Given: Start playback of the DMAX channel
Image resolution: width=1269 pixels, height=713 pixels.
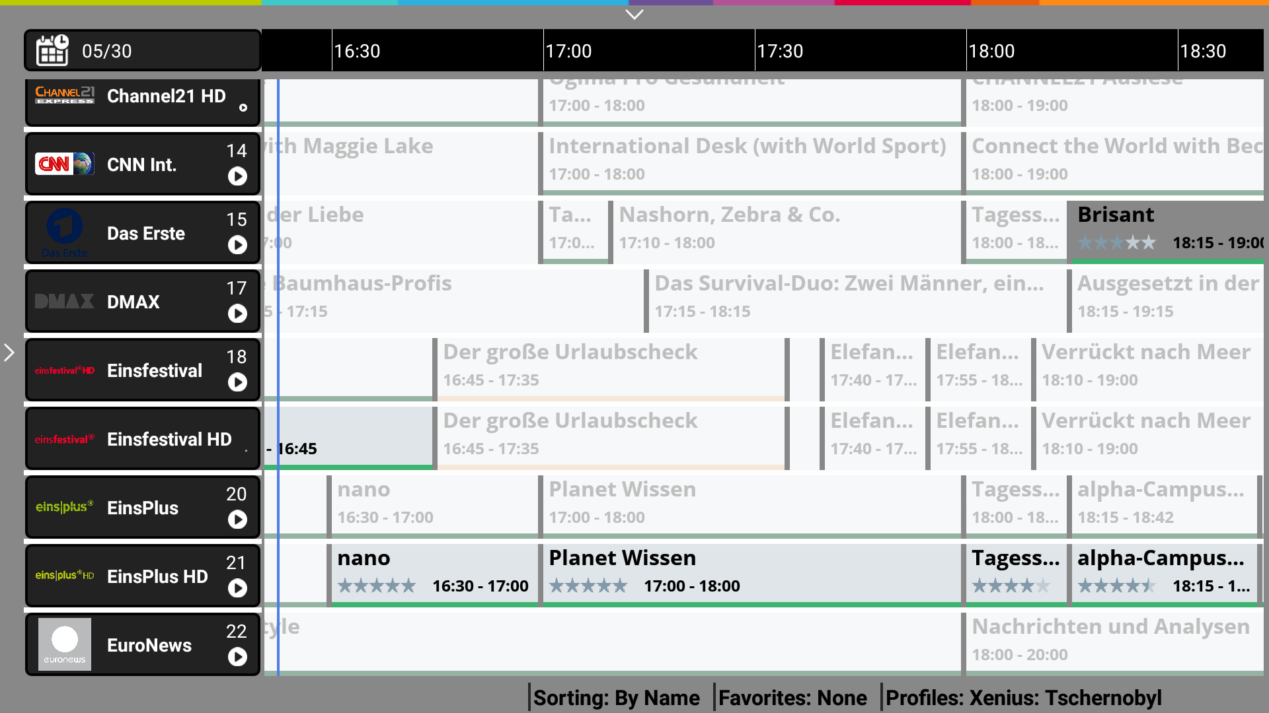Looking at the screenshot, I should point(237,314).
